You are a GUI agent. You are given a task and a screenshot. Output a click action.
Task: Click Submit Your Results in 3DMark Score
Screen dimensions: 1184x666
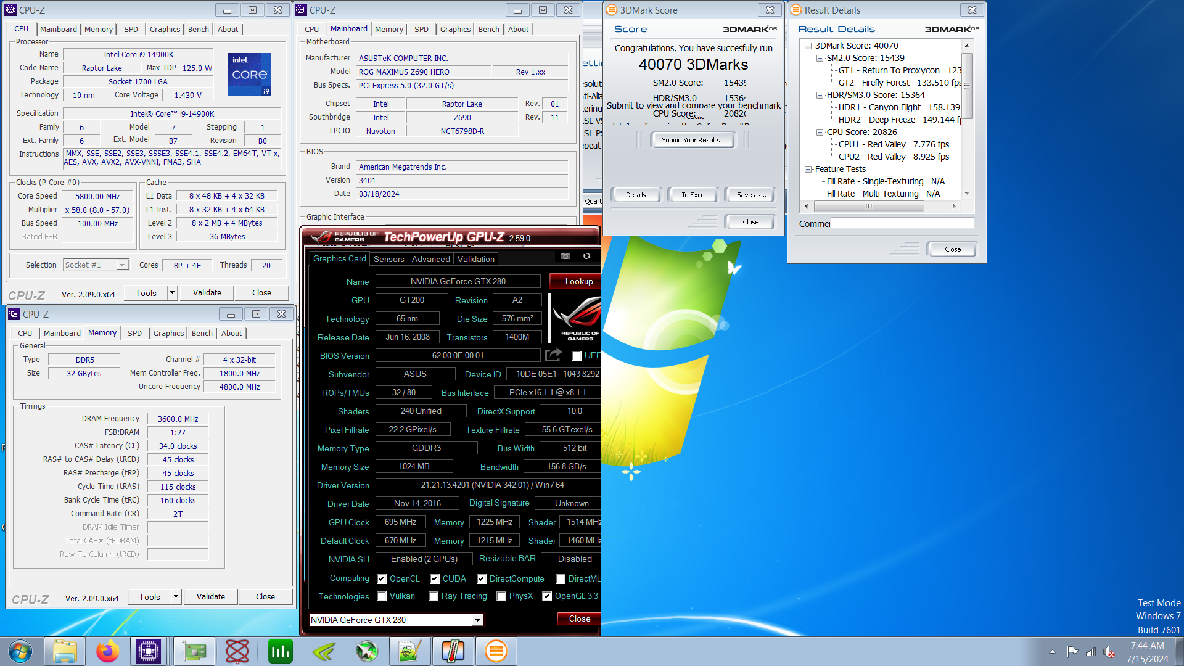[x=693, y=140]
